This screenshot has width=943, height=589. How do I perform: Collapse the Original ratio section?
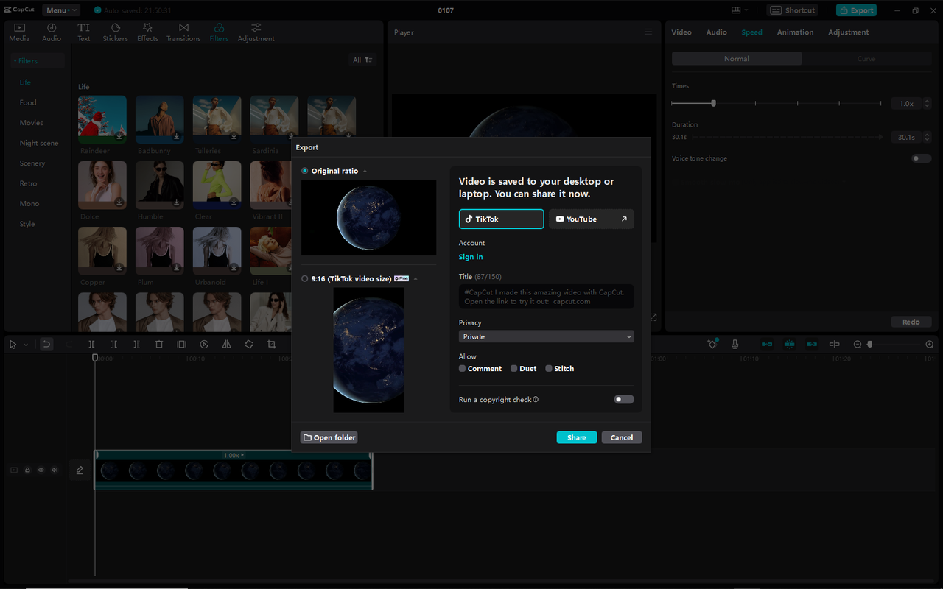click(364, 170)
